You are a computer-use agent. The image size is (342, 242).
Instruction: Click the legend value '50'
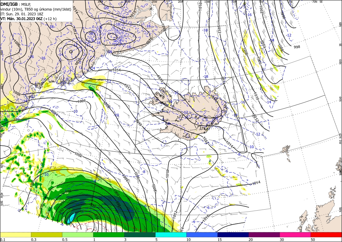click(313, 240)
